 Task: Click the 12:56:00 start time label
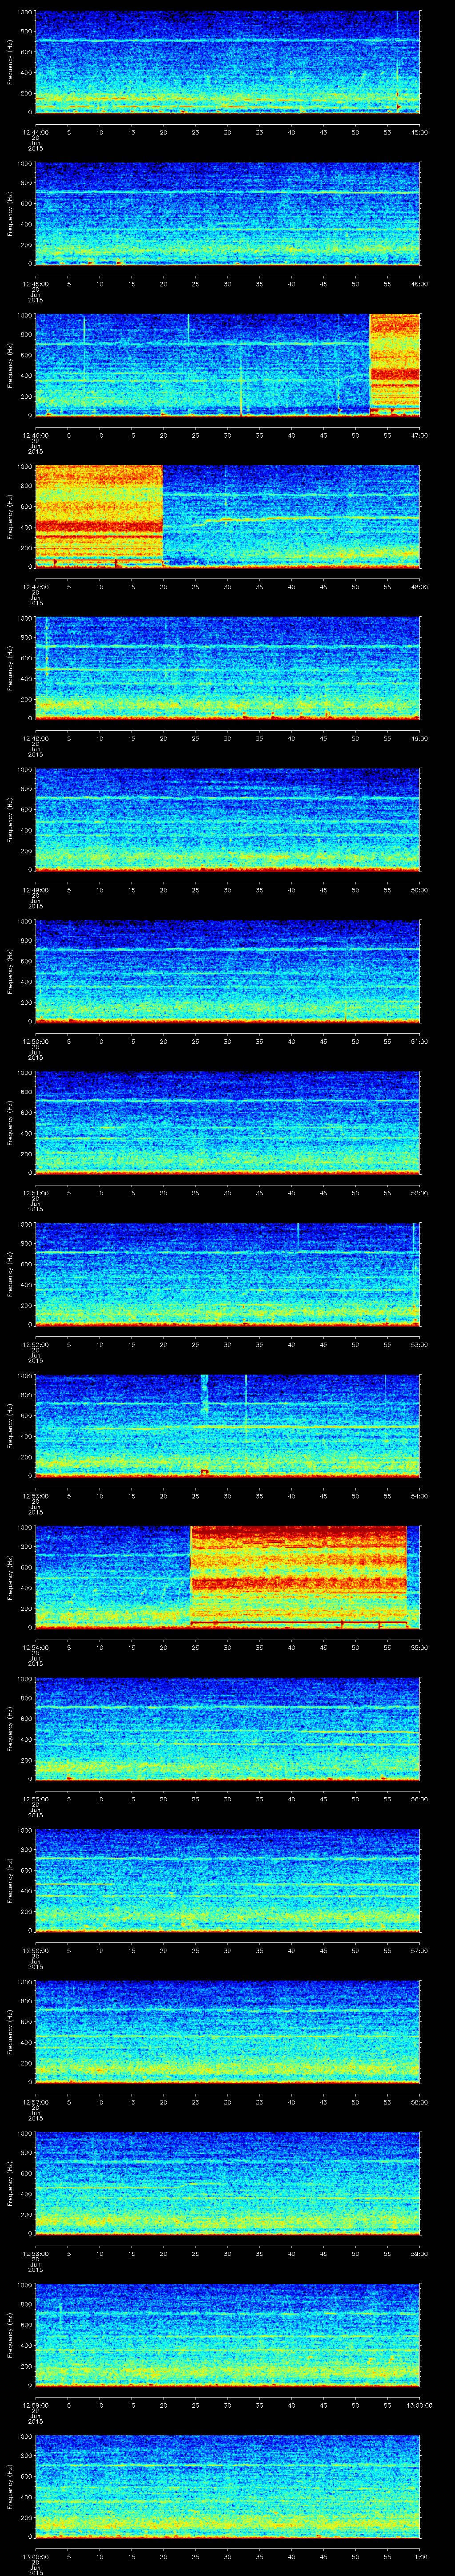(35, 1950)
